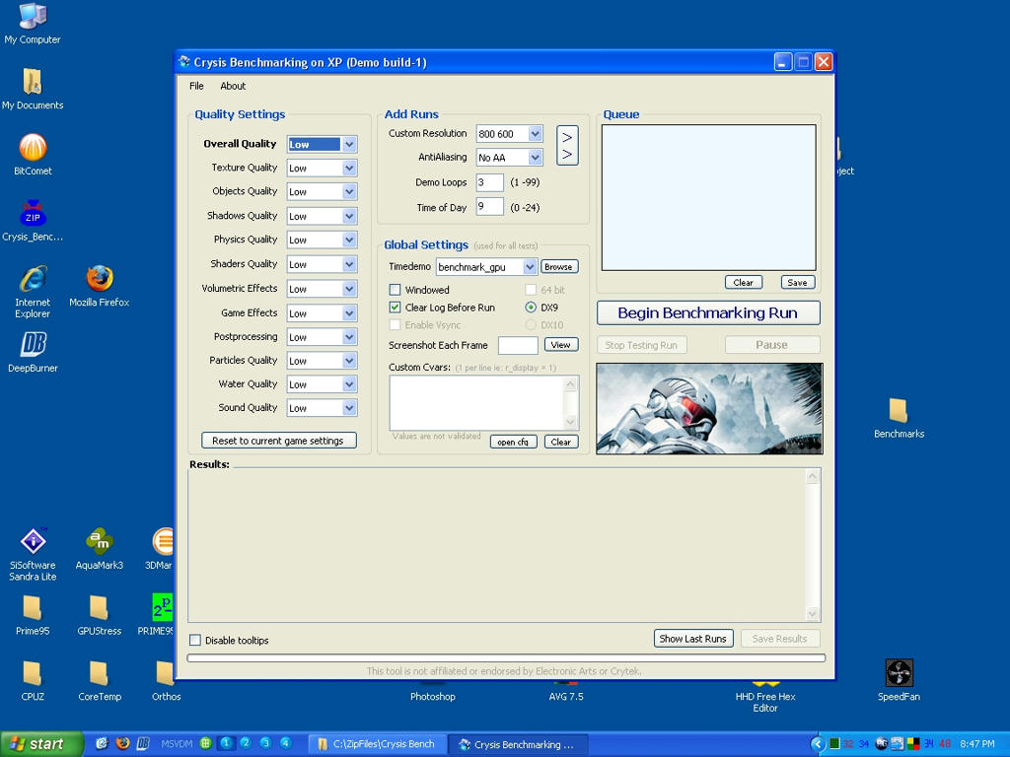This screenshot has height=757, width=1010.
Task: Open the Benchmarks folder on desktop
Action: tap(899, 418)
